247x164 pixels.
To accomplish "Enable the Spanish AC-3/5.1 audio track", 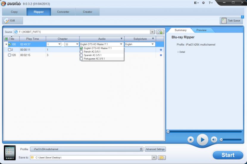I will click(82, 55).
